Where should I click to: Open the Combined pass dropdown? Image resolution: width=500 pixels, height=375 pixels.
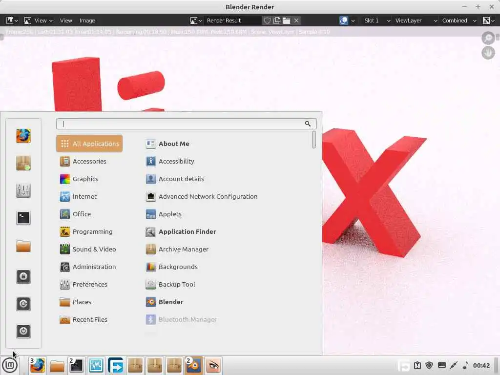pos(459,21)
